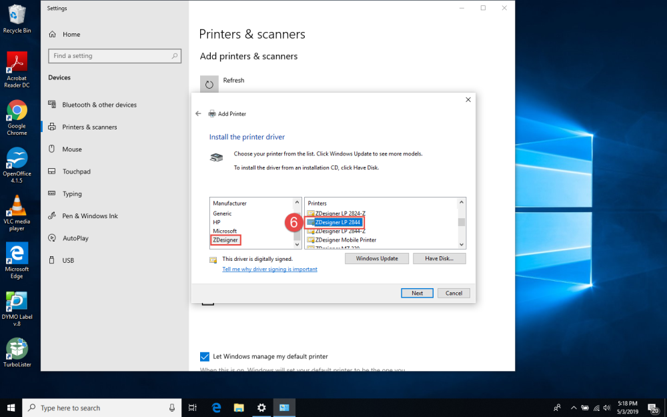Click the Home icon in Settings sidebar
The image size is (667, 417).
[52, 35]
